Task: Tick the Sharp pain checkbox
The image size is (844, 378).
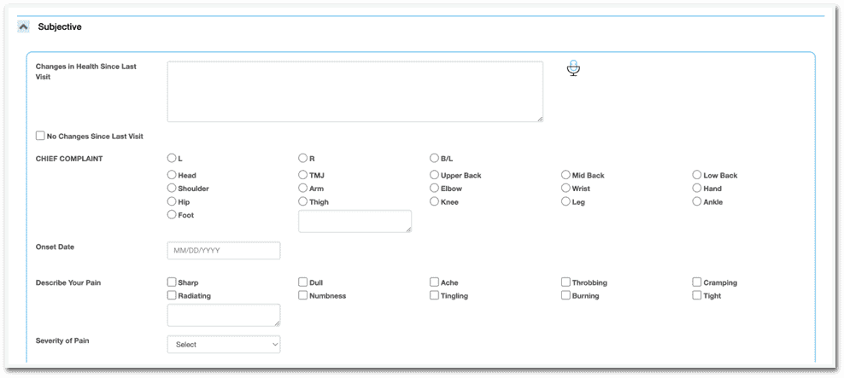Action: click(x=172, y=282)
